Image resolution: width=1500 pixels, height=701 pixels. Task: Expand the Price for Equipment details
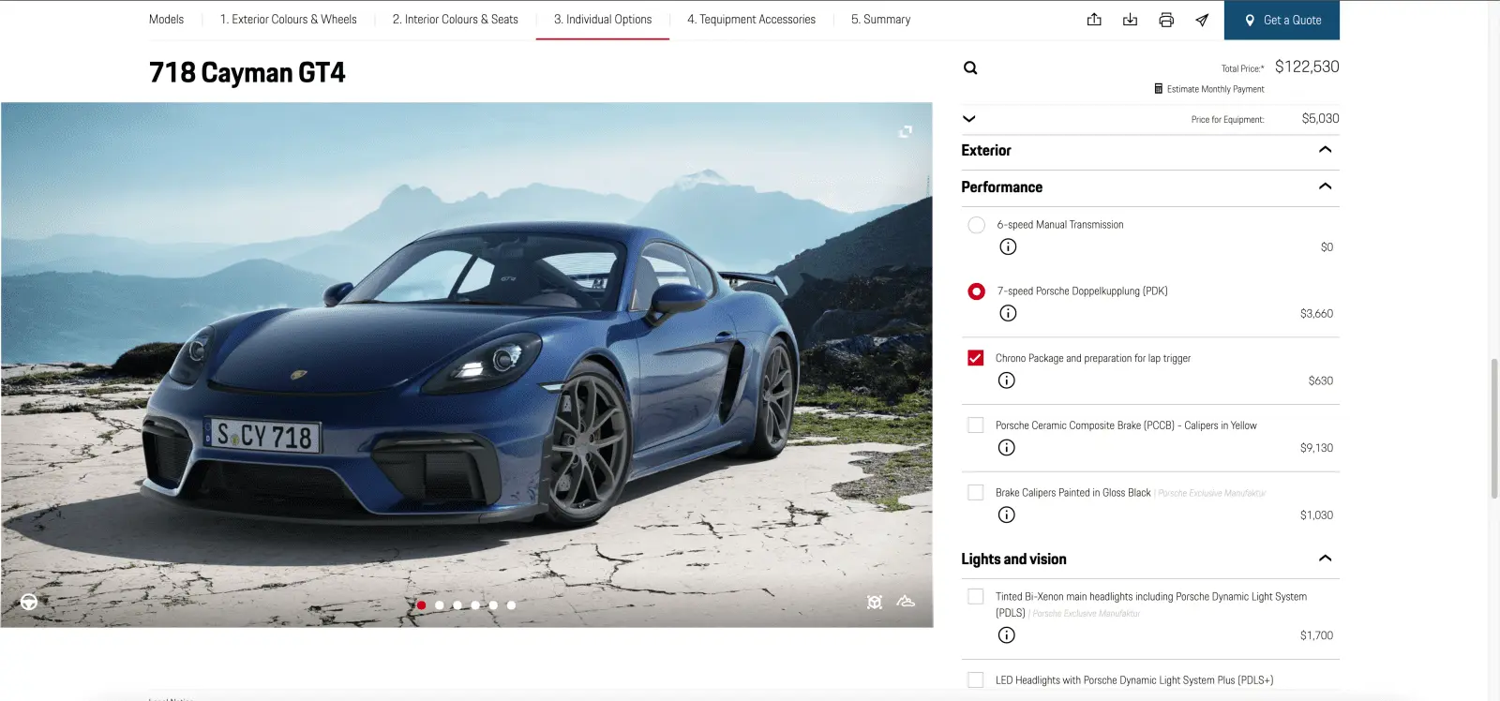tap(969, 119)
